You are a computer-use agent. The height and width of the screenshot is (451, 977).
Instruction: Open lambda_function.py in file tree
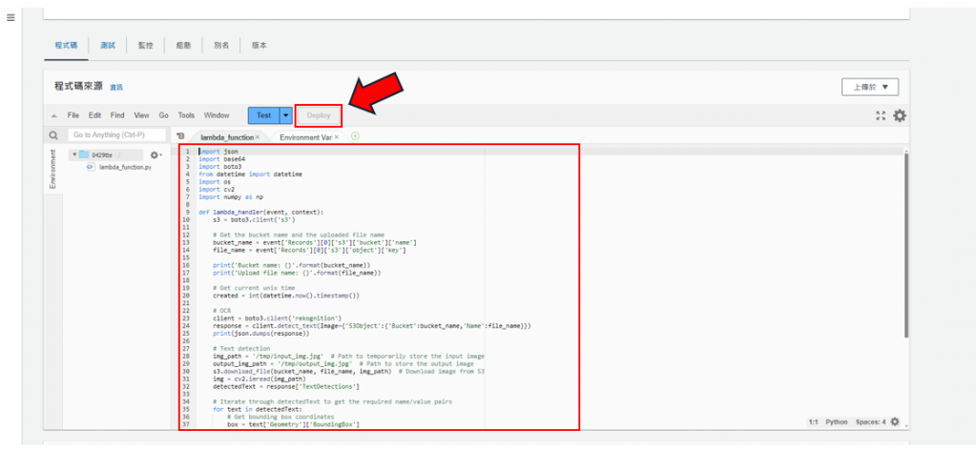coord(125,168)
